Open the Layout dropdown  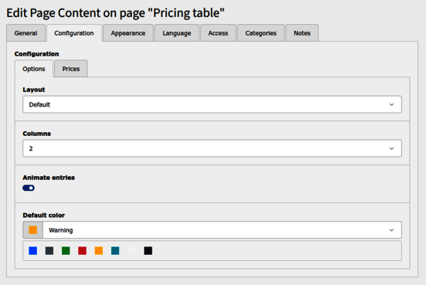(x=212, y=104)
